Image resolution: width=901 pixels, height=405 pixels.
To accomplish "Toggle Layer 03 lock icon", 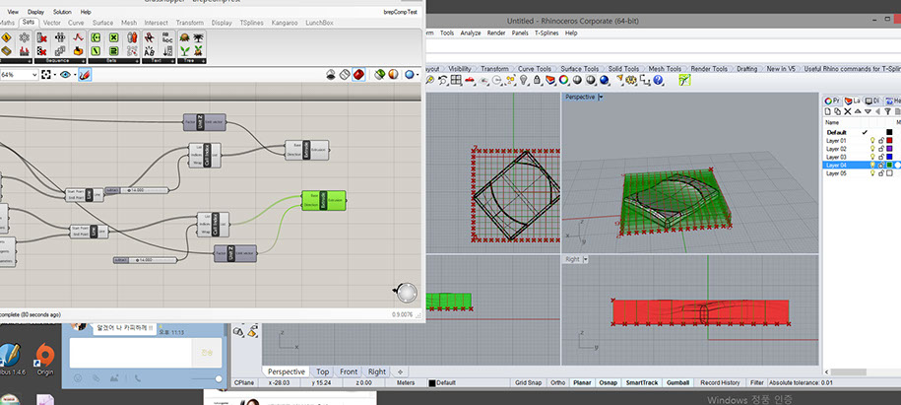I will (x=881, y=157).
